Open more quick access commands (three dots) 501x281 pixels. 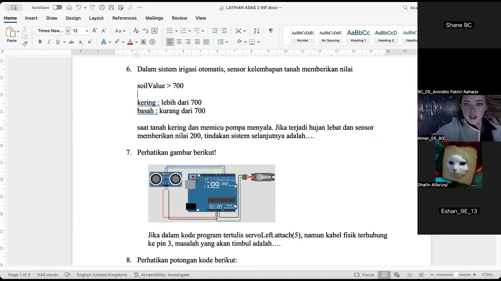coord(139,7)
